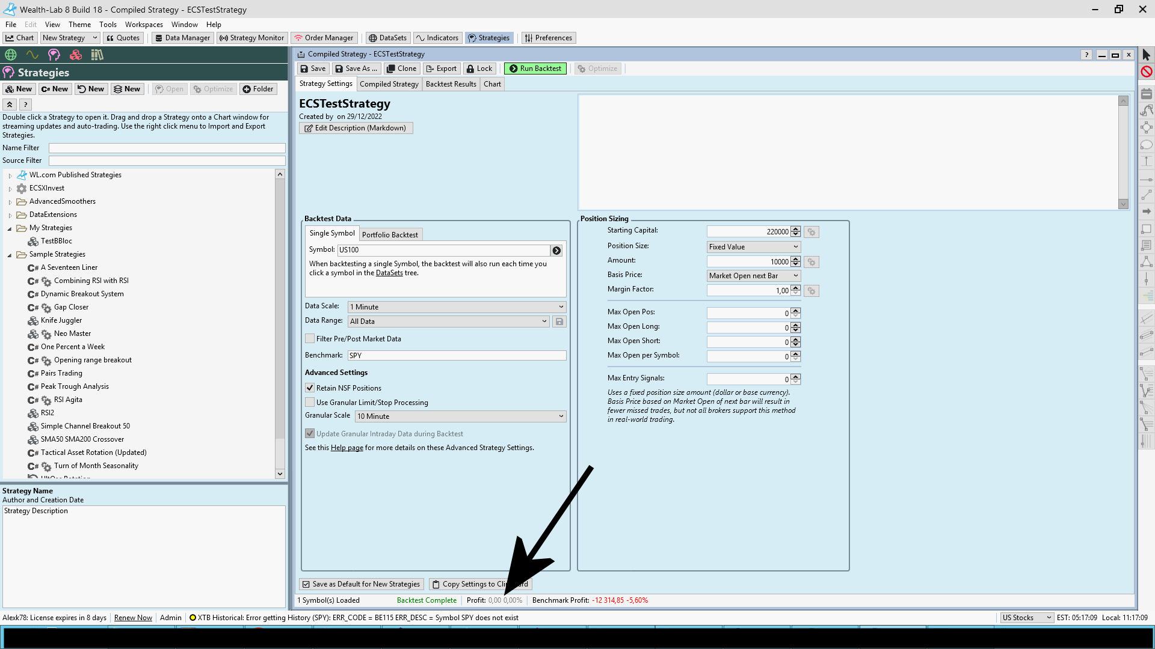This screenshot has width=1155, height=649.
Task: Select the arrow drawing tool
Action: [1147, 212]
